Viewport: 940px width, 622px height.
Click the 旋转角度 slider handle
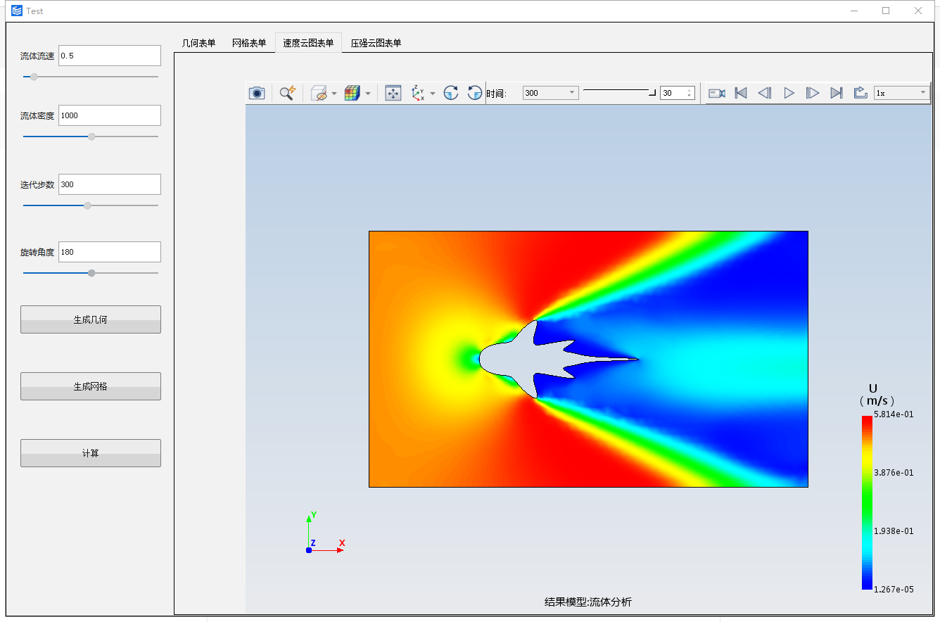point(91,273)
